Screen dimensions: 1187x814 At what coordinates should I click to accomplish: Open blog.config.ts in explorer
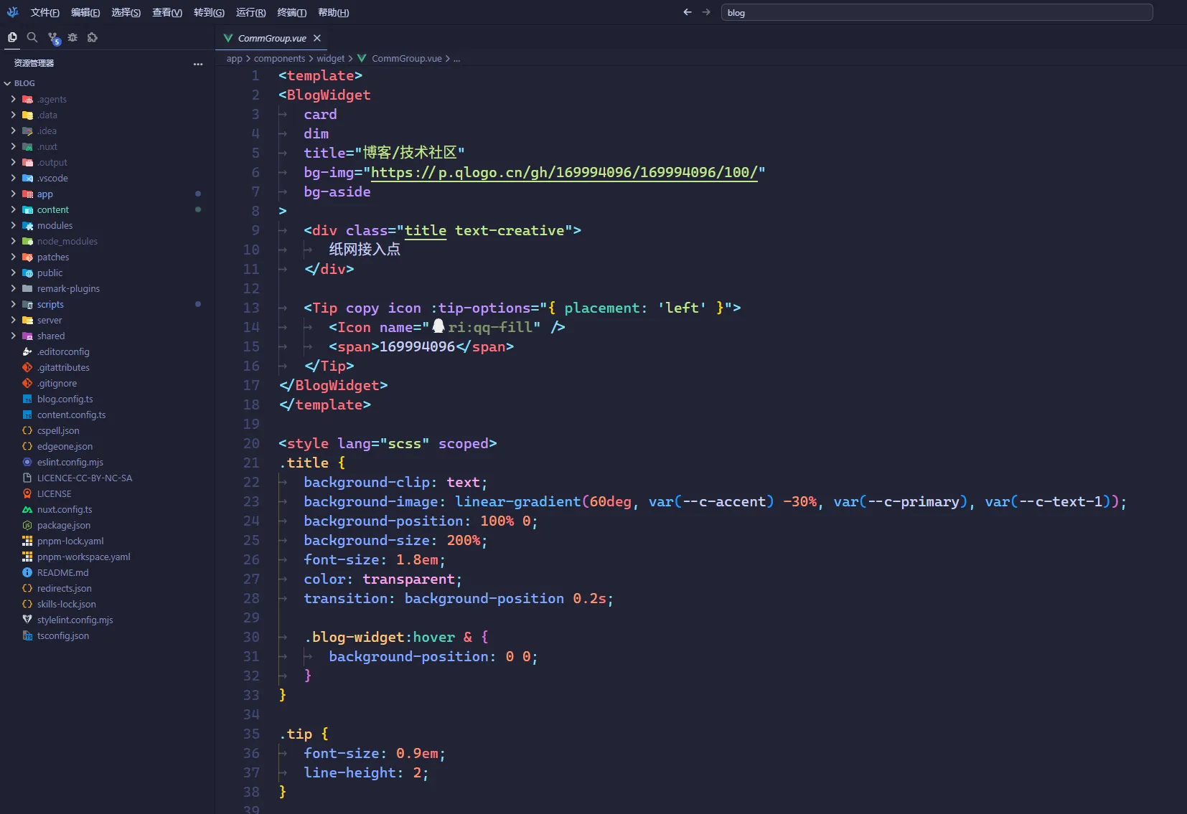pyautogui.click(x=65, y=399)
